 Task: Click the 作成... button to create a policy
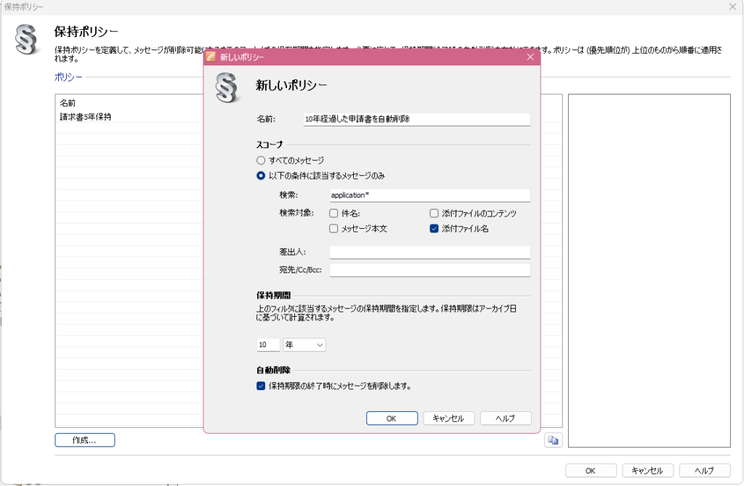point(84,440)
